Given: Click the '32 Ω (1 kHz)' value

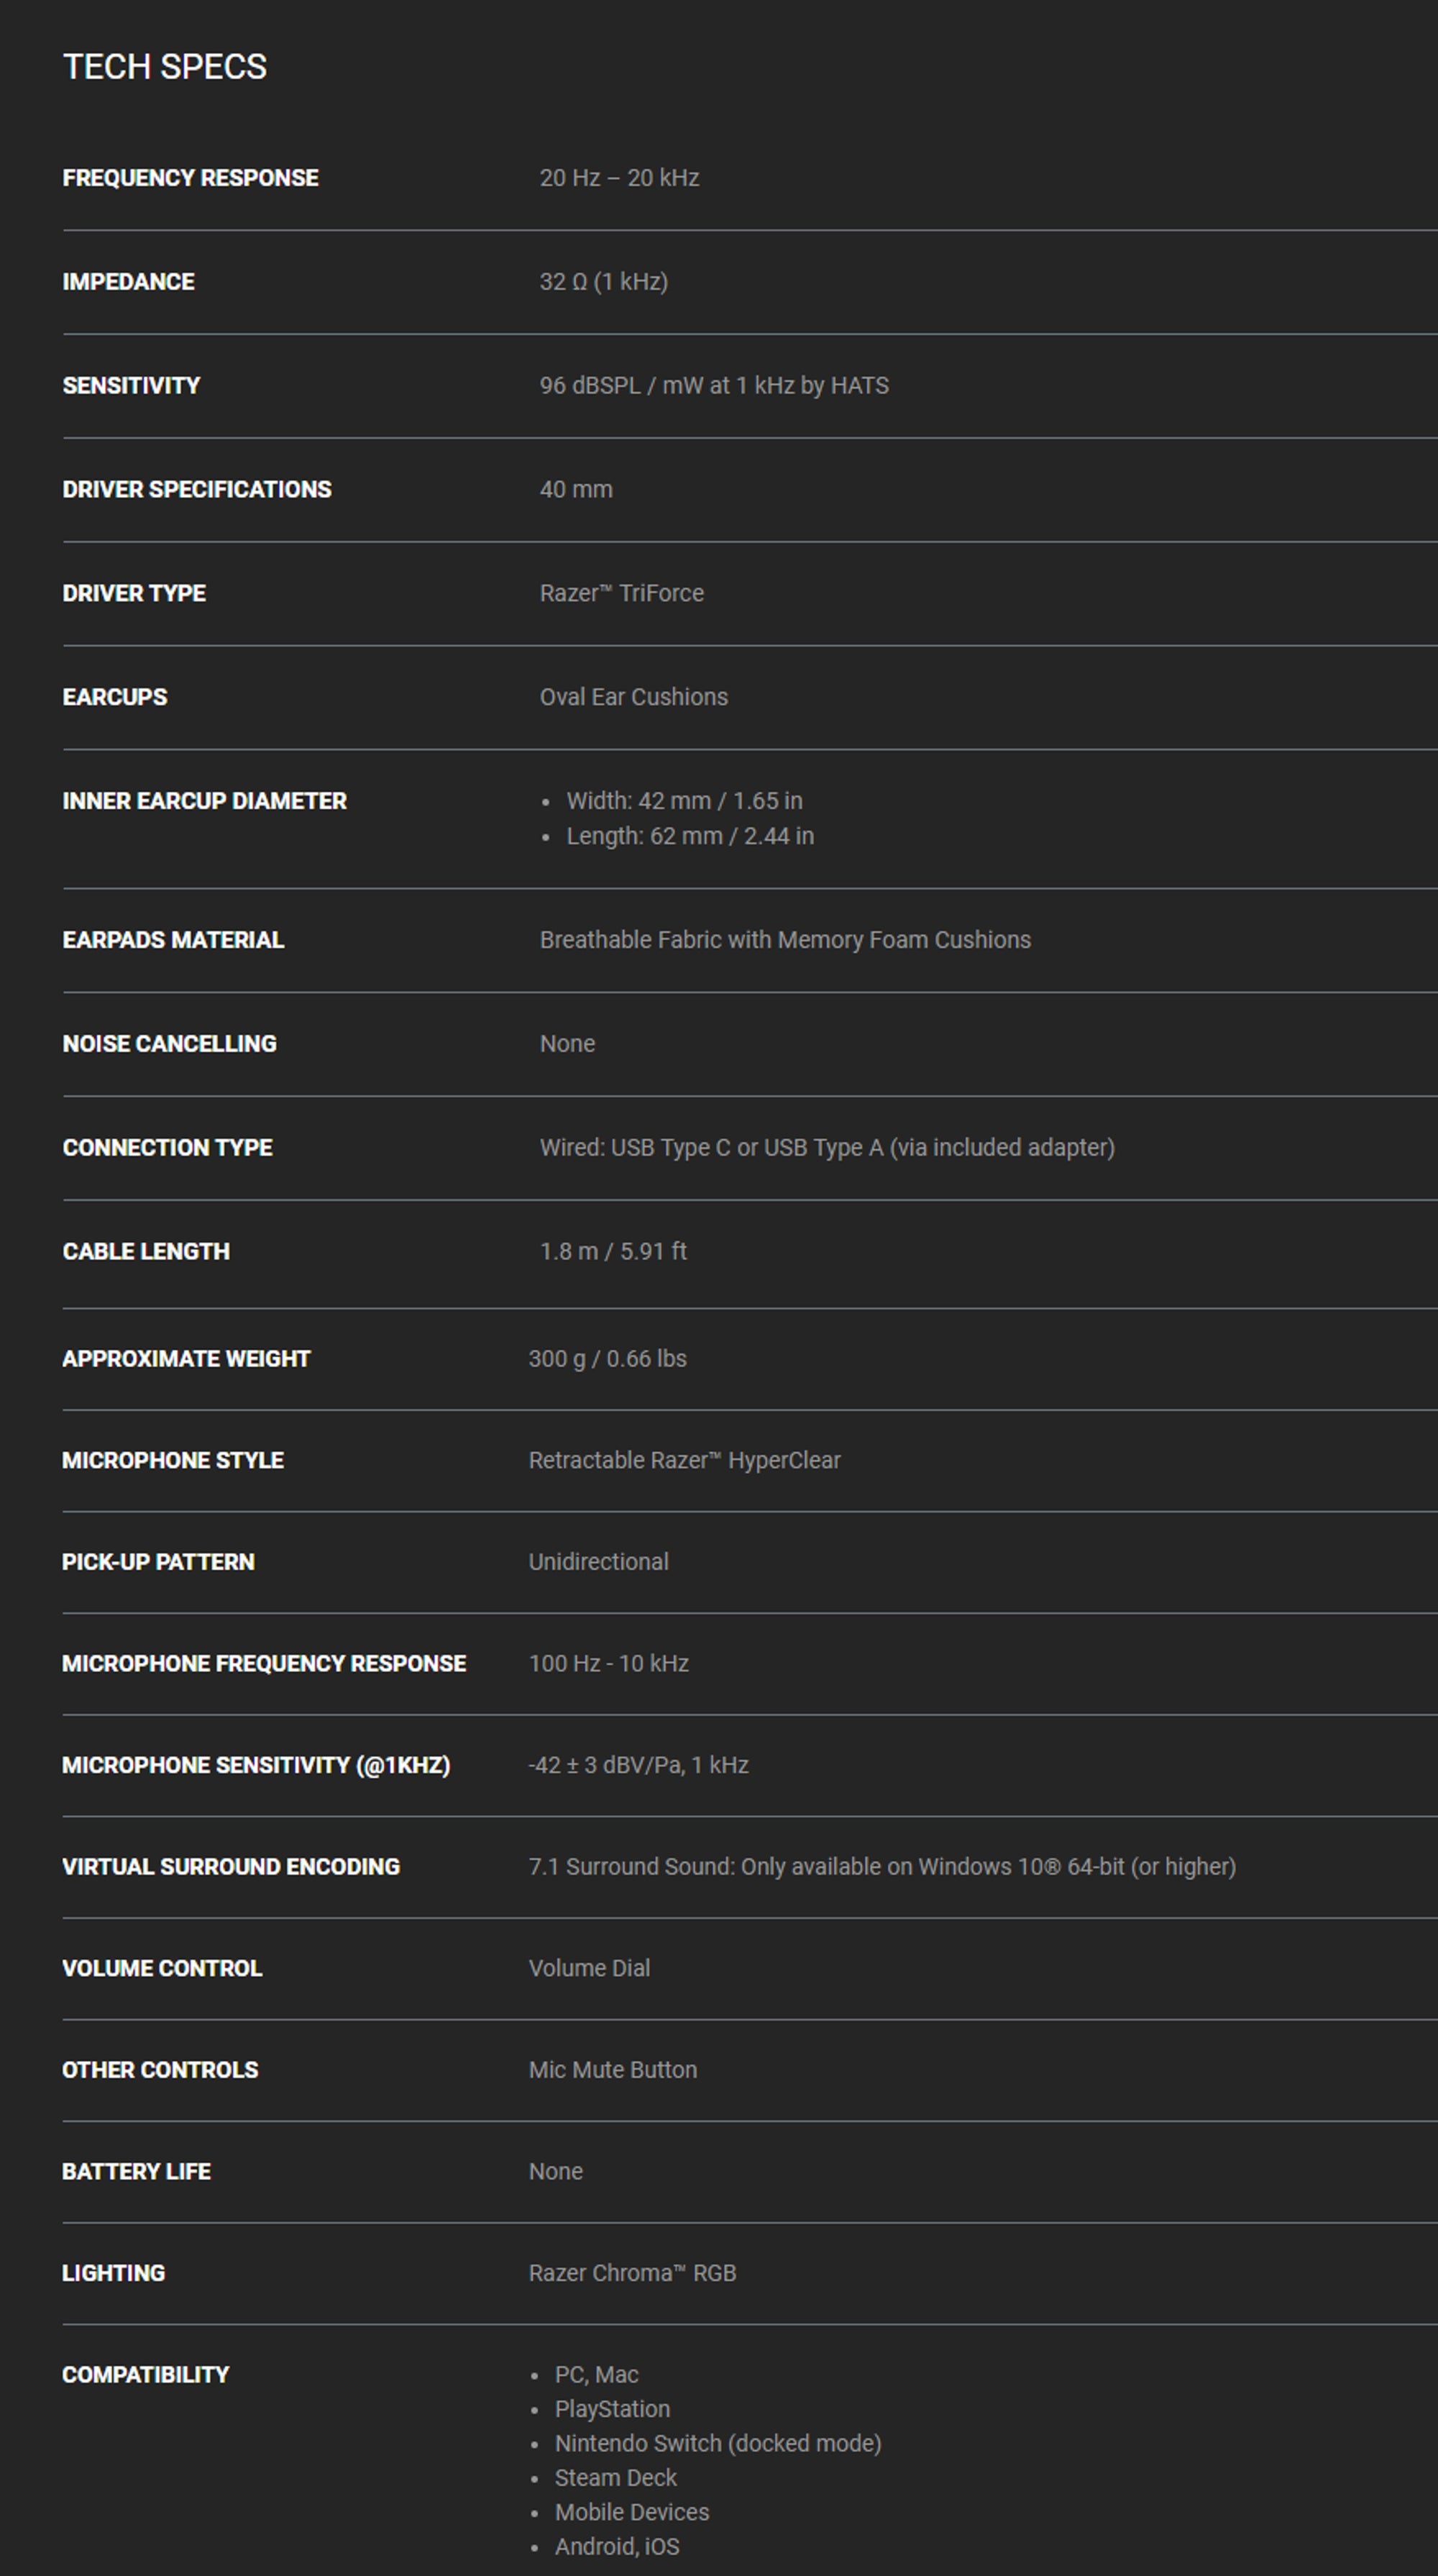Looking at the screenshot, I should pyautogui.click(x=604, y=282).
